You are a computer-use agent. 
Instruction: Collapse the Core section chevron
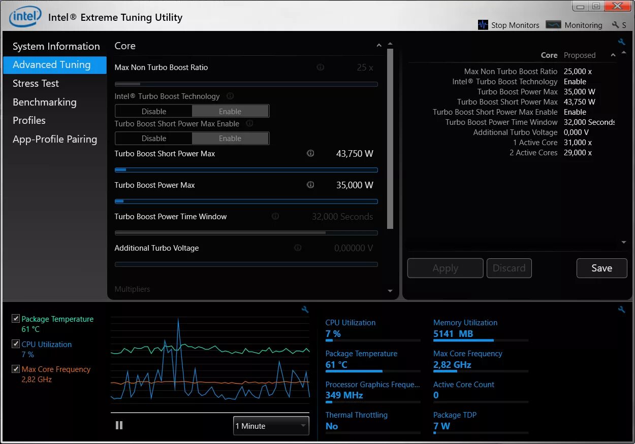coord(379,46)
